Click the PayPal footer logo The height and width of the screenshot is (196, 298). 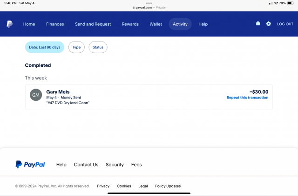click(x=30, y=164)
